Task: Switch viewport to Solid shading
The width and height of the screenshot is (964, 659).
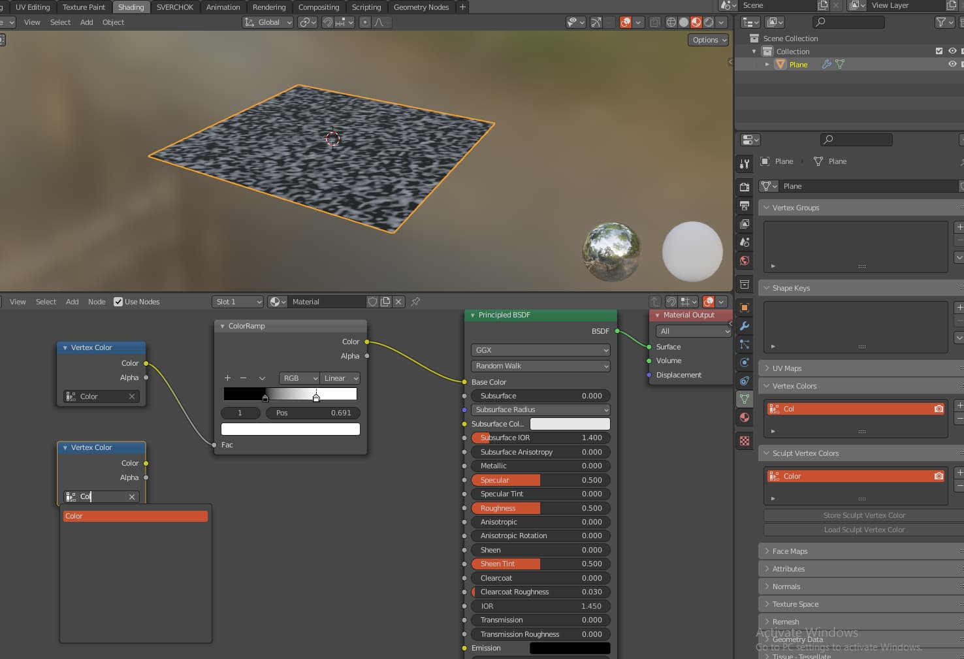Action: [x=684, y=22]
